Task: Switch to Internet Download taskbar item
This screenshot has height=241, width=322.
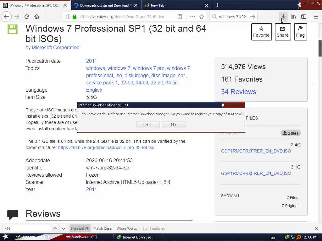Action: point(138,237)
